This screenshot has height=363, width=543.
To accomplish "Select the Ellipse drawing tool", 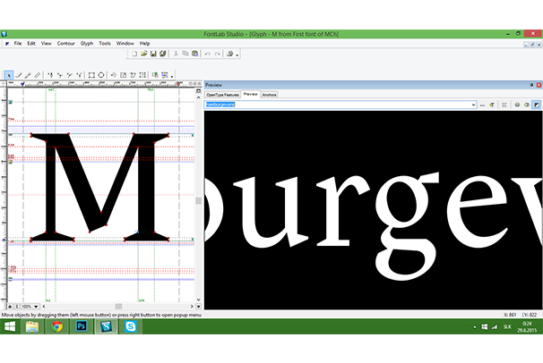I will click(x=101, y=75).
